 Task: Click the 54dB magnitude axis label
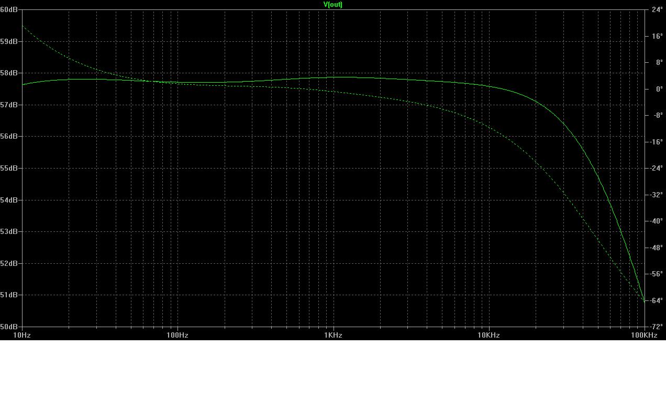coord(9,200)
